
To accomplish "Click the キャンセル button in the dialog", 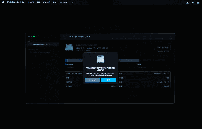I will coord(92,80).
